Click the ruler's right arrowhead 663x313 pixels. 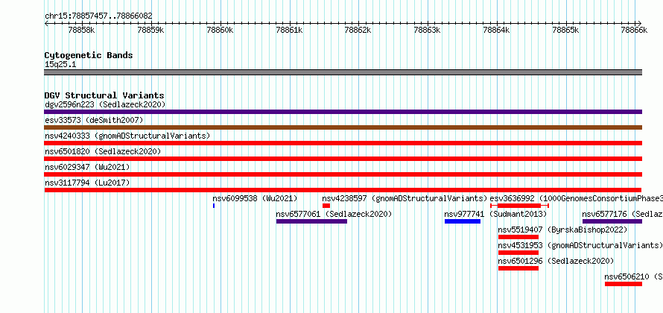(640, 23)
